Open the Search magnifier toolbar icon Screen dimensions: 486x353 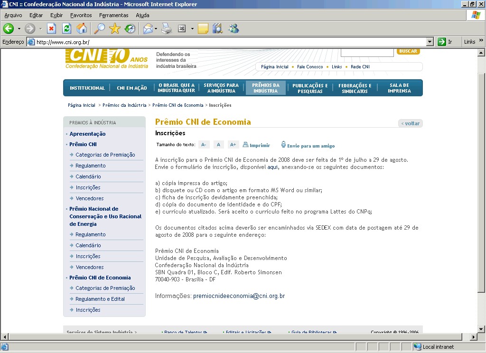click(x=100, y=29)
